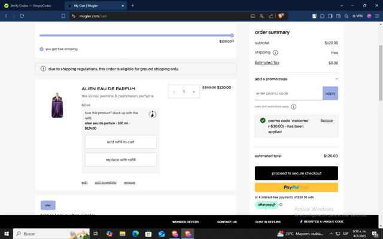Remove the applied welcome promo code
383x239 pixels.
tap(327, 121)
